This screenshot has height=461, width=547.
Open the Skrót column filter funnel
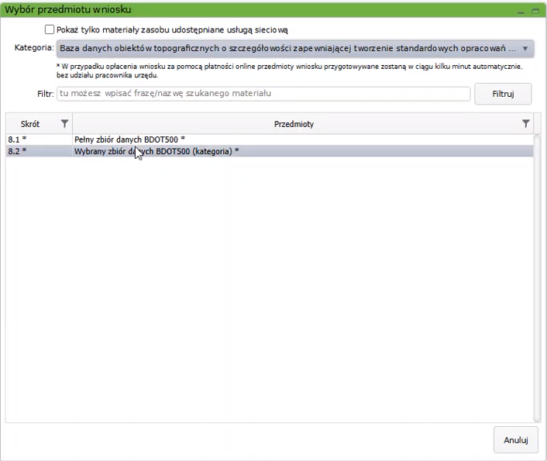[x=65, y=124]
